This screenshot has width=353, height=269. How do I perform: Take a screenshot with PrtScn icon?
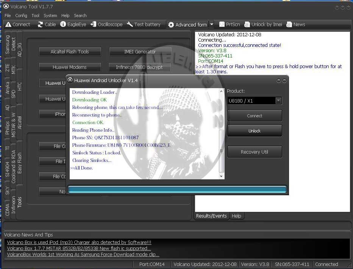pos(222,24)
